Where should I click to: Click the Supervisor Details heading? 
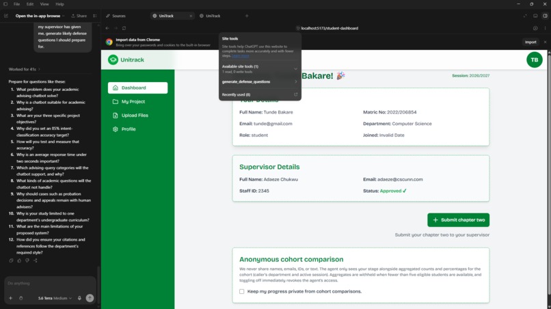click(x=269, y=167)
